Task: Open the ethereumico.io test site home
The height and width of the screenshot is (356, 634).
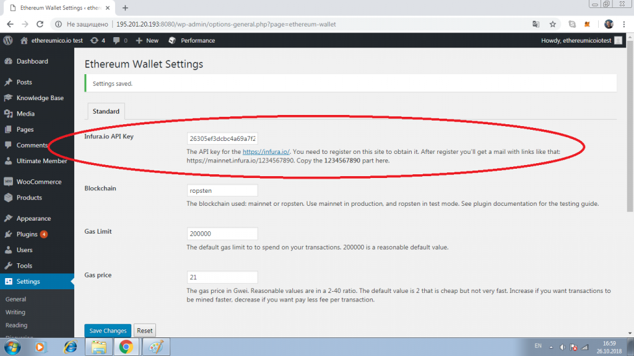Action: [51, 40]
